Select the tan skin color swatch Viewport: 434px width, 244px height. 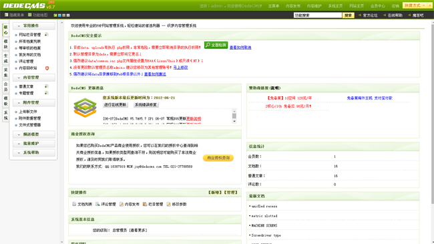[x=64, y=15]
